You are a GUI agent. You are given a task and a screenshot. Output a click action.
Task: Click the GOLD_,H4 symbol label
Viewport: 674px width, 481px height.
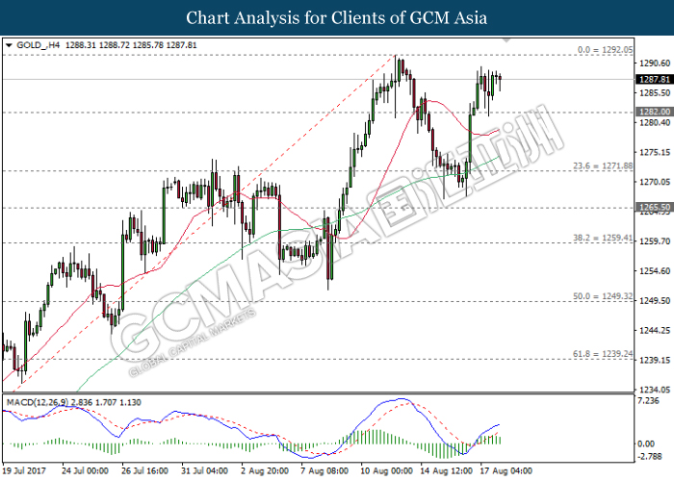pos(38,45)
